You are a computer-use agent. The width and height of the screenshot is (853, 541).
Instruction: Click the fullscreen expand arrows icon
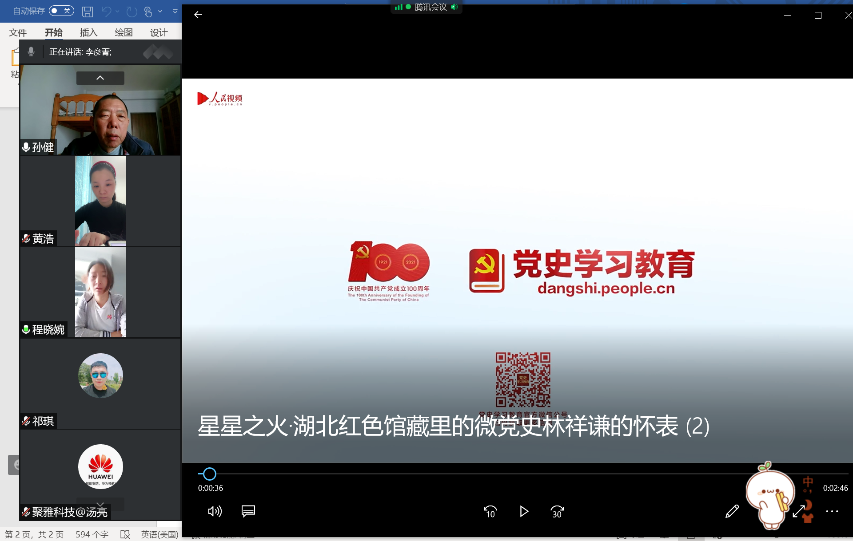click(x=798, y=511)
